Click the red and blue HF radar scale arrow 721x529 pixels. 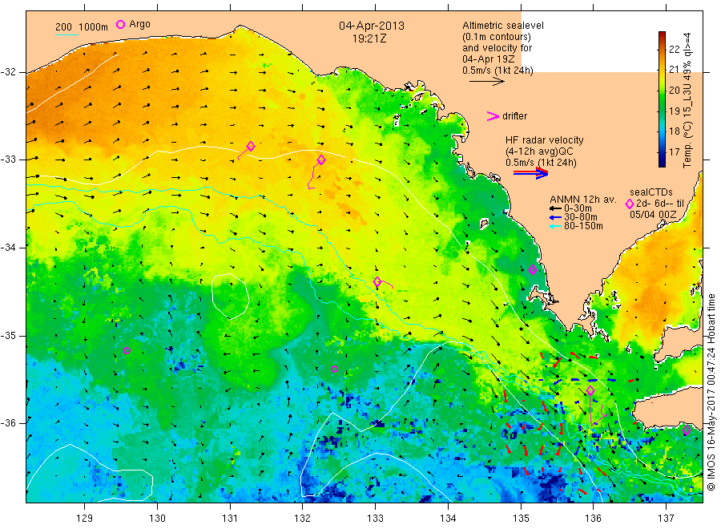click(531, 173)
